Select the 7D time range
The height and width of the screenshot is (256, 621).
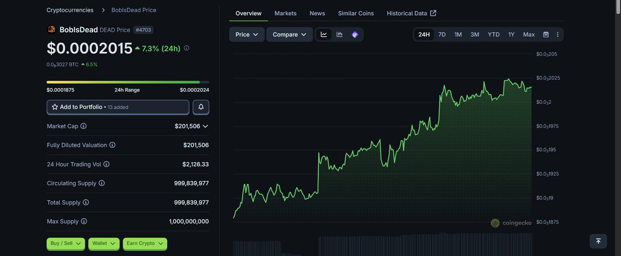[x=442, y=35]
